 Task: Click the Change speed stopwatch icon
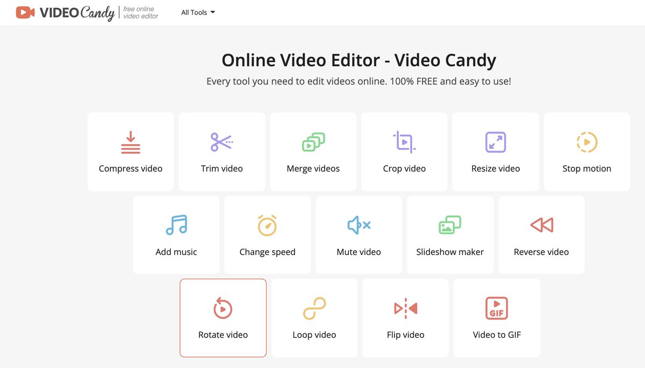point(267,225)
